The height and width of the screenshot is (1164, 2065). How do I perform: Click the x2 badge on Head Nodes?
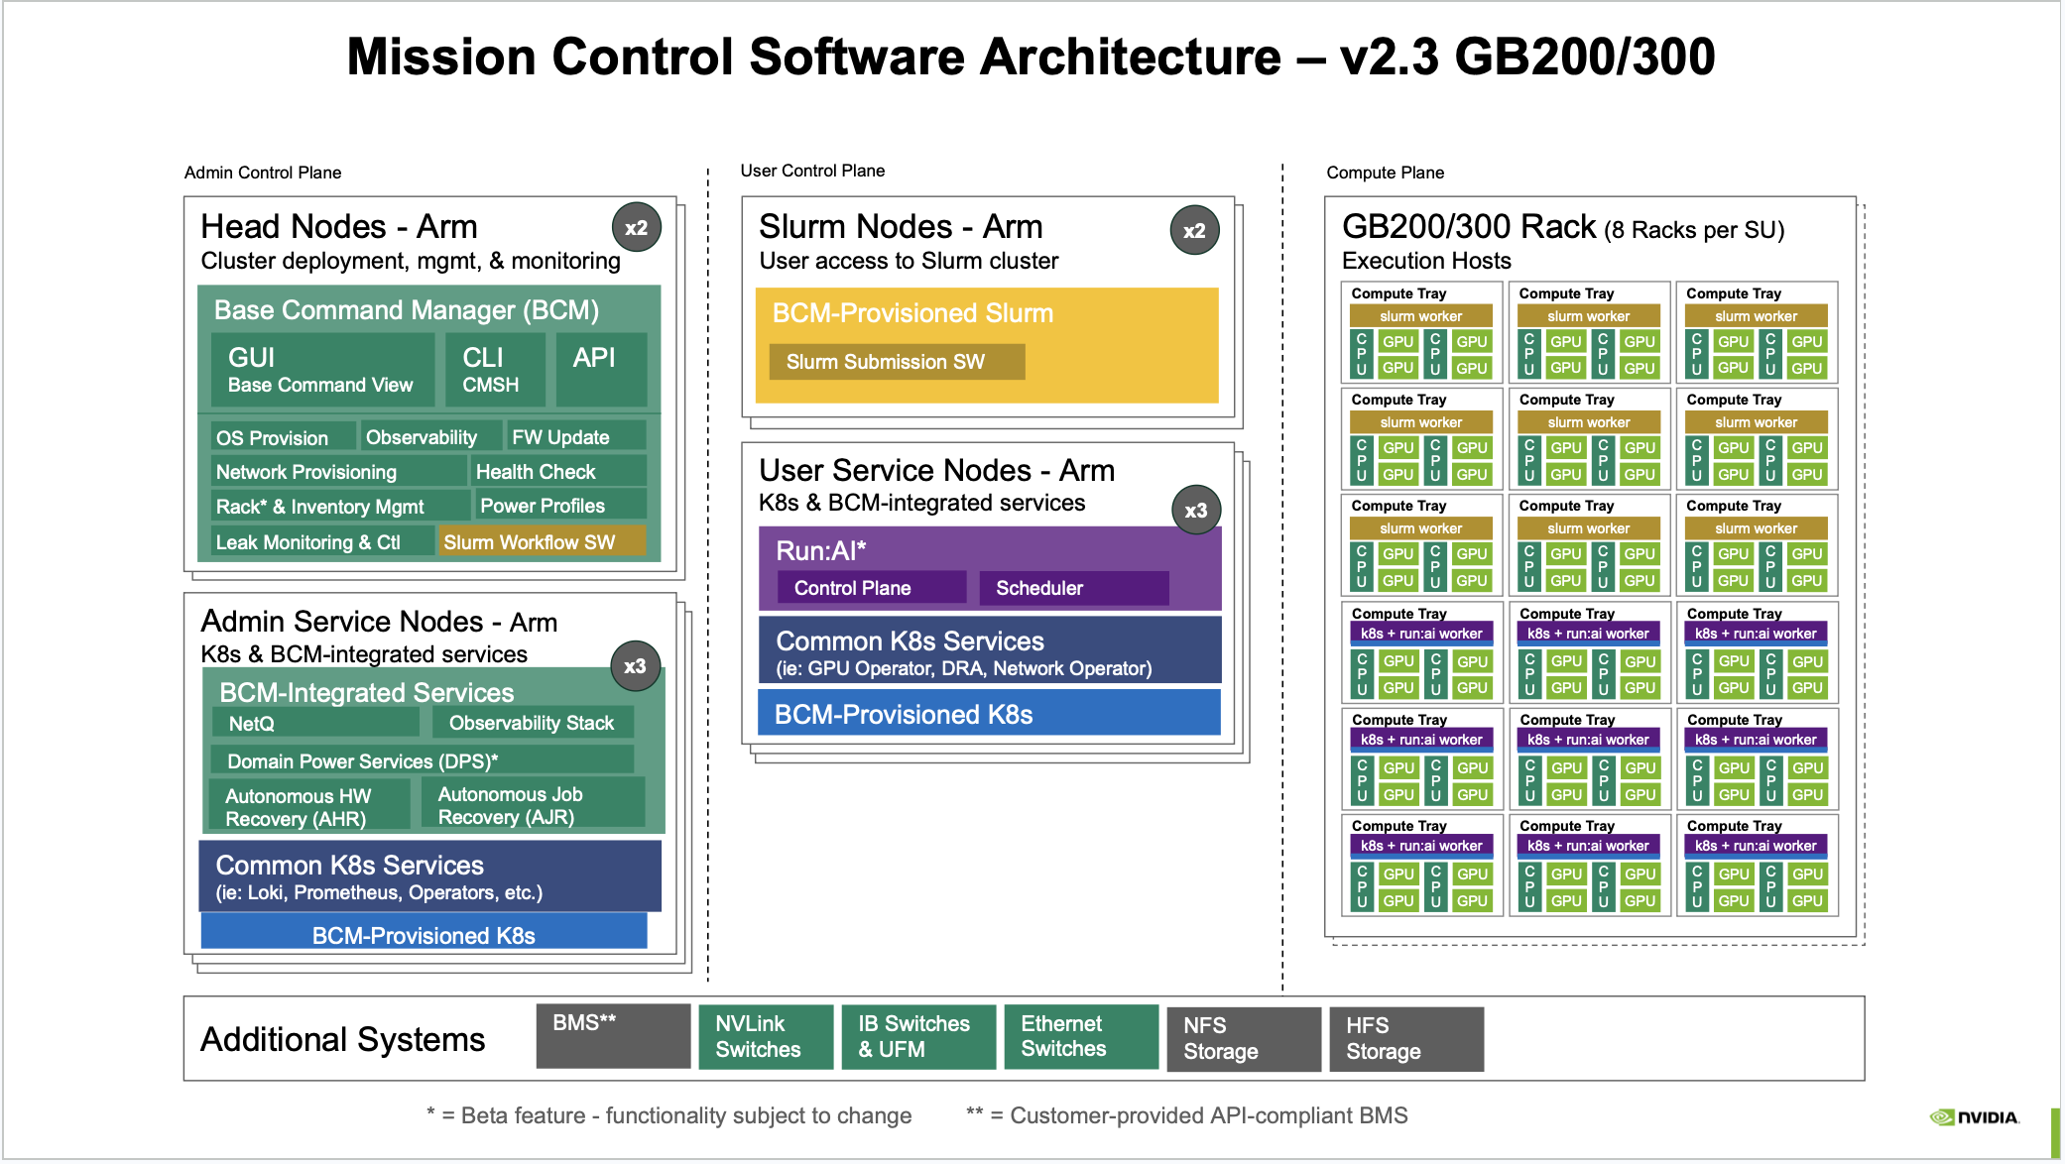tap(636, 227)
